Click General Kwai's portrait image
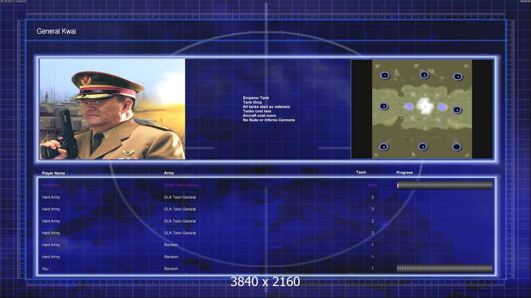The height and width of the screenshot is (298, 531). click(x=113, y=109)
